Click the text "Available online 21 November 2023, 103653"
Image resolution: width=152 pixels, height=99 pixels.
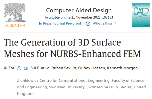tap(79, 17)
